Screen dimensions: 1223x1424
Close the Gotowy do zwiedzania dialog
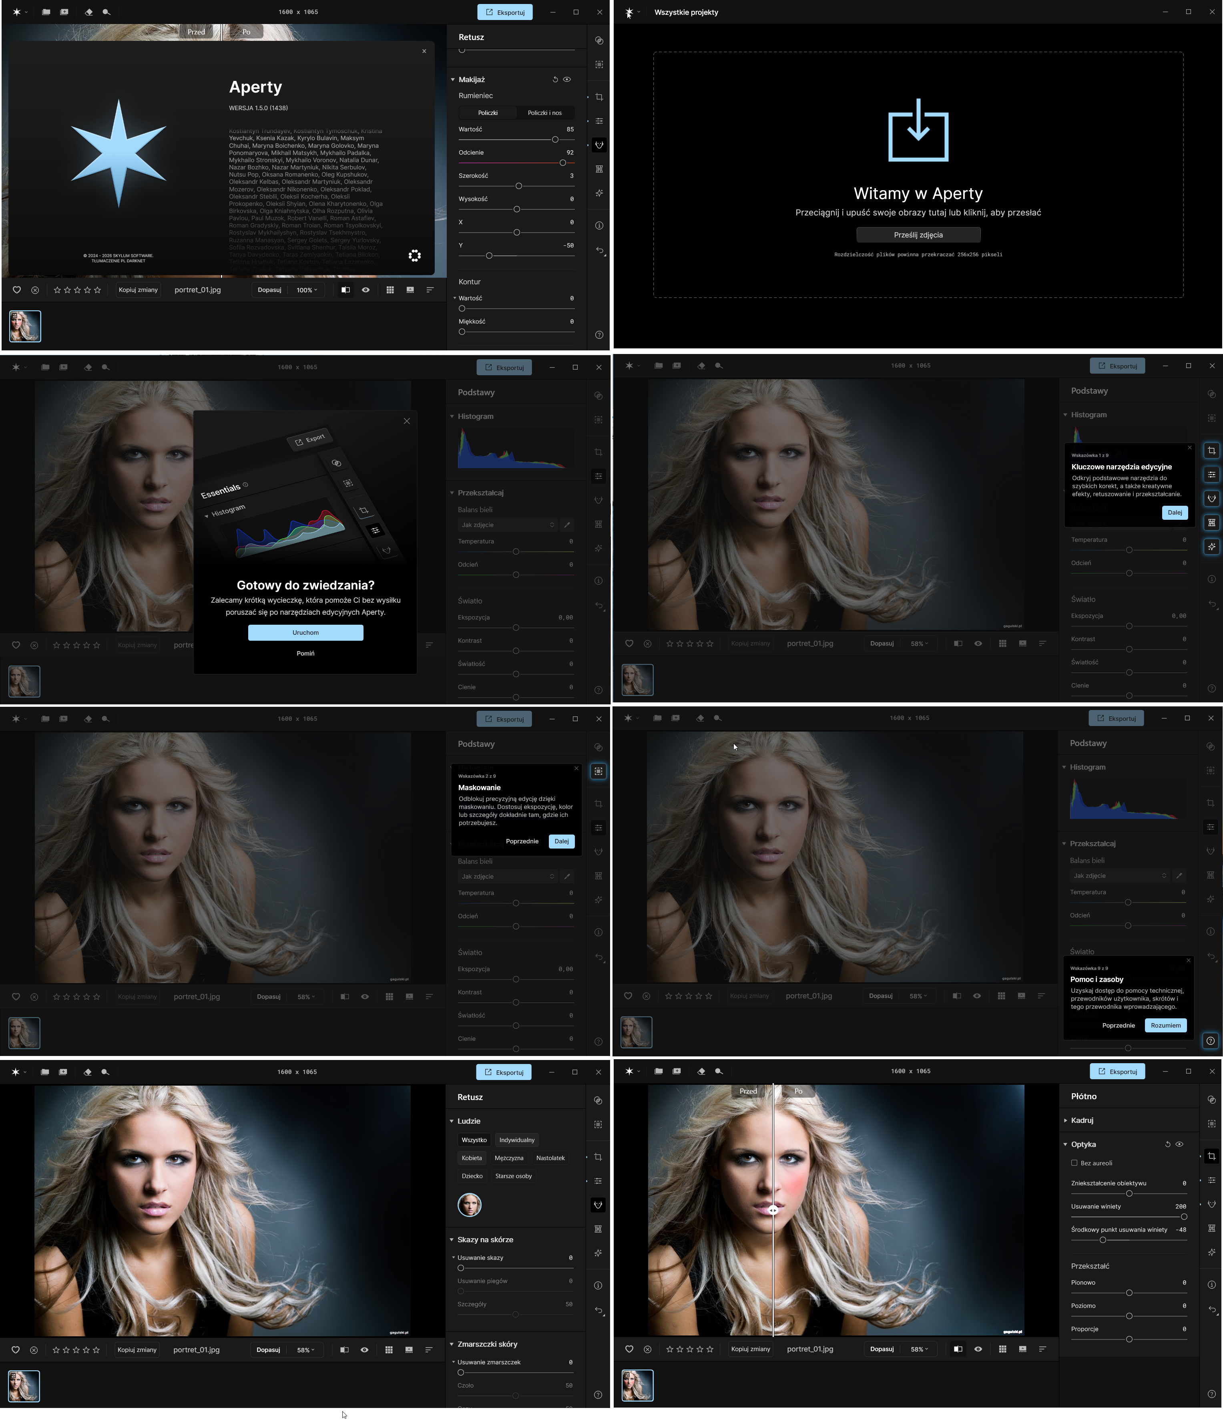[x=407, y=421]
